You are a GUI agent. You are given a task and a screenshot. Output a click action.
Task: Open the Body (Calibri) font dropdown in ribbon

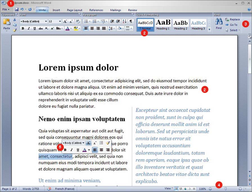point(33,21)
